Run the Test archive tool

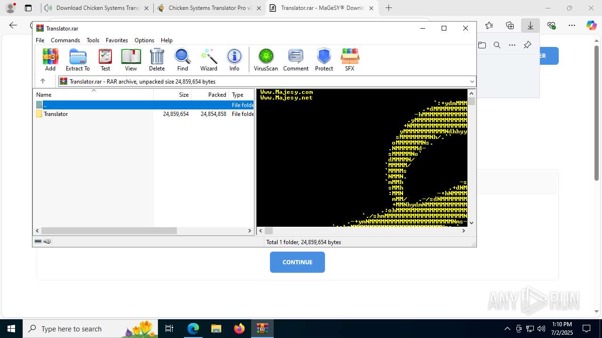click(x=105, y=60)
